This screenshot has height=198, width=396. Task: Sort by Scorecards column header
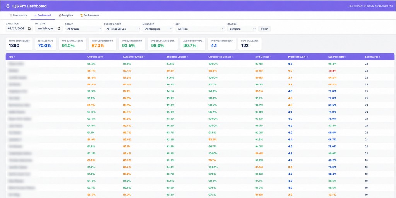pyautogui.click(x=372, y=56)
